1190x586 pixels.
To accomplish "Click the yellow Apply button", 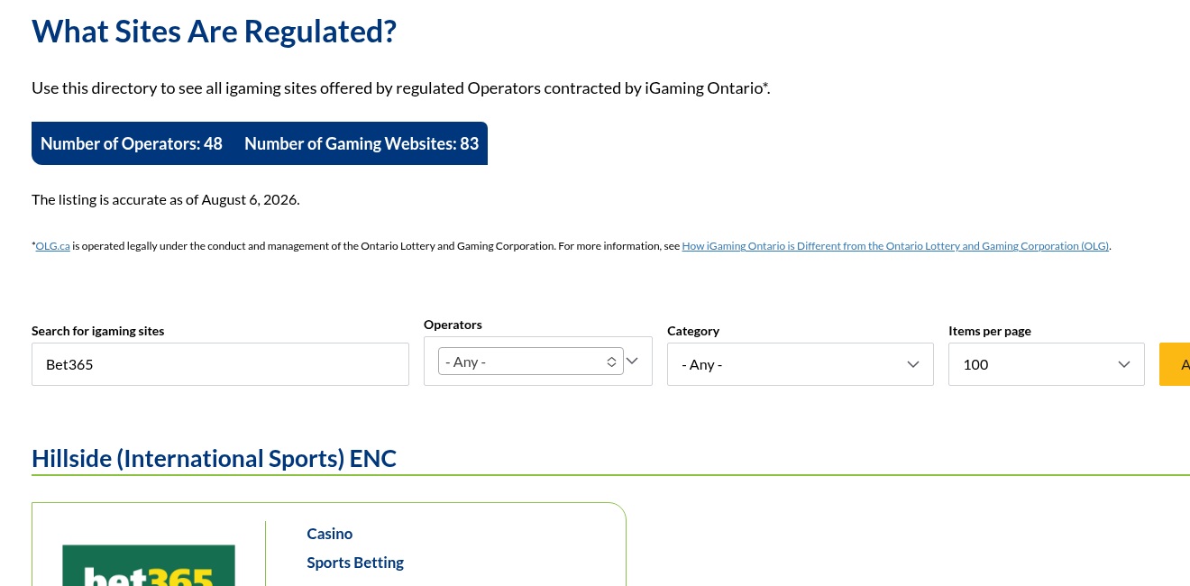I will click(x=1175, y=364).
